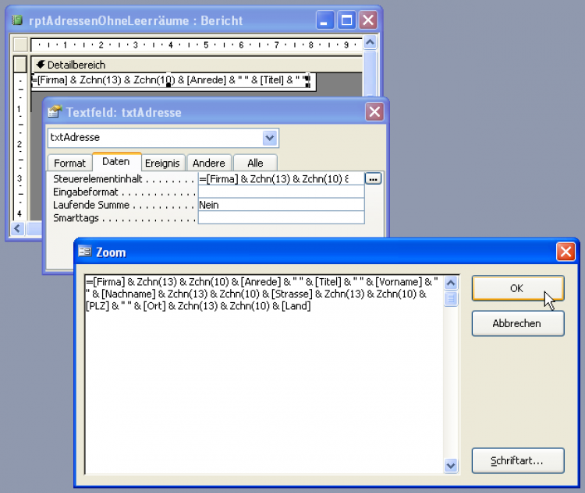Click the Zoom dialog title bar icon
The height and width of the screenshot is (493, 585).
coord(85,252)
